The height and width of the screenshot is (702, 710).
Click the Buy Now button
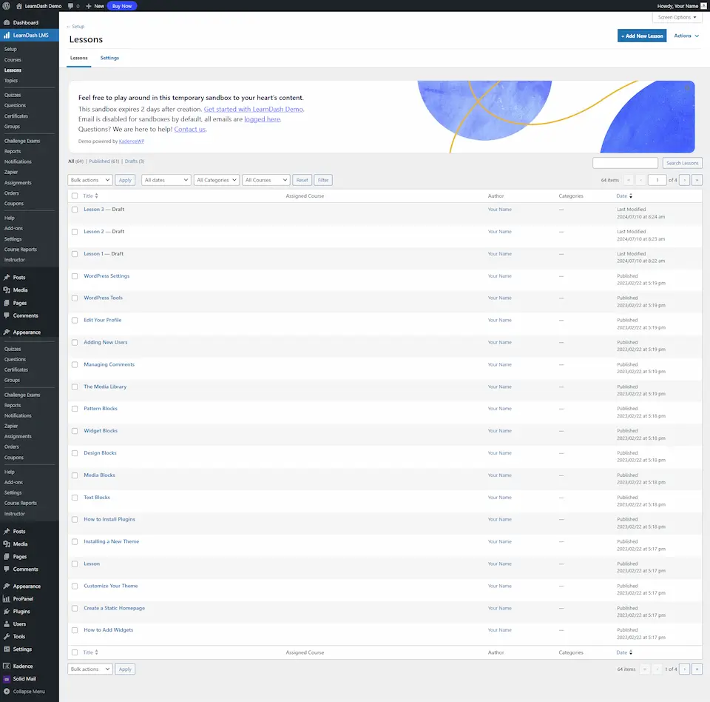pos(122,6)
